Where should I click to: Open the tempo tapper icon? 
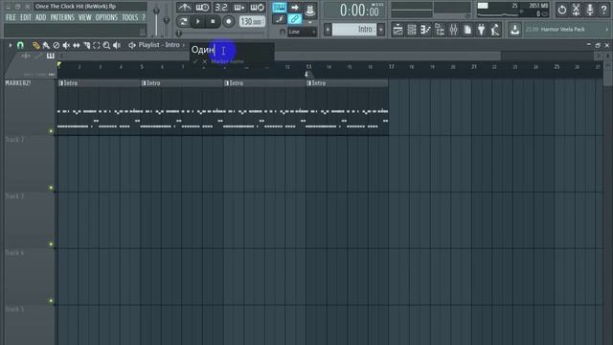(x=495, y=30)
